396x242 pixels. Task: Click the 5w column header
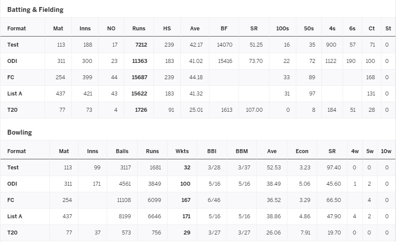coord(370,151)
